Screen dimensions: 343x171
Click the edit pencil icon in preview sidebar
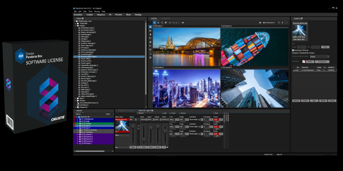coord(150,38)
